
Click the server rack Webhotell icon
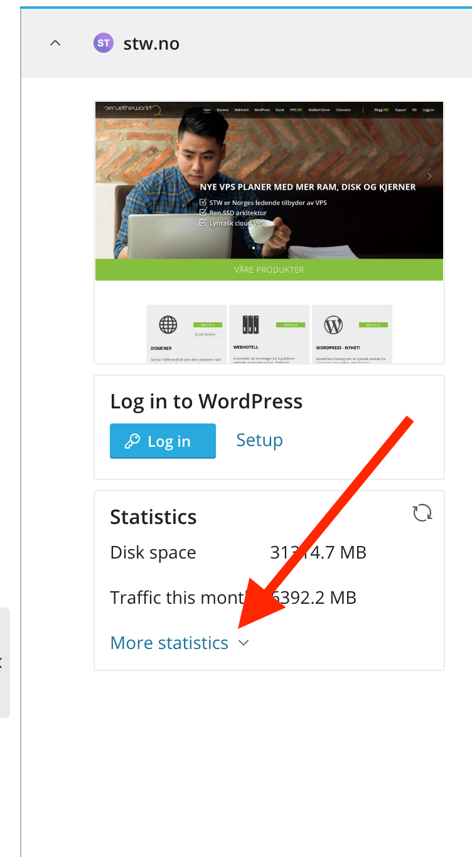tap(250, 325)
